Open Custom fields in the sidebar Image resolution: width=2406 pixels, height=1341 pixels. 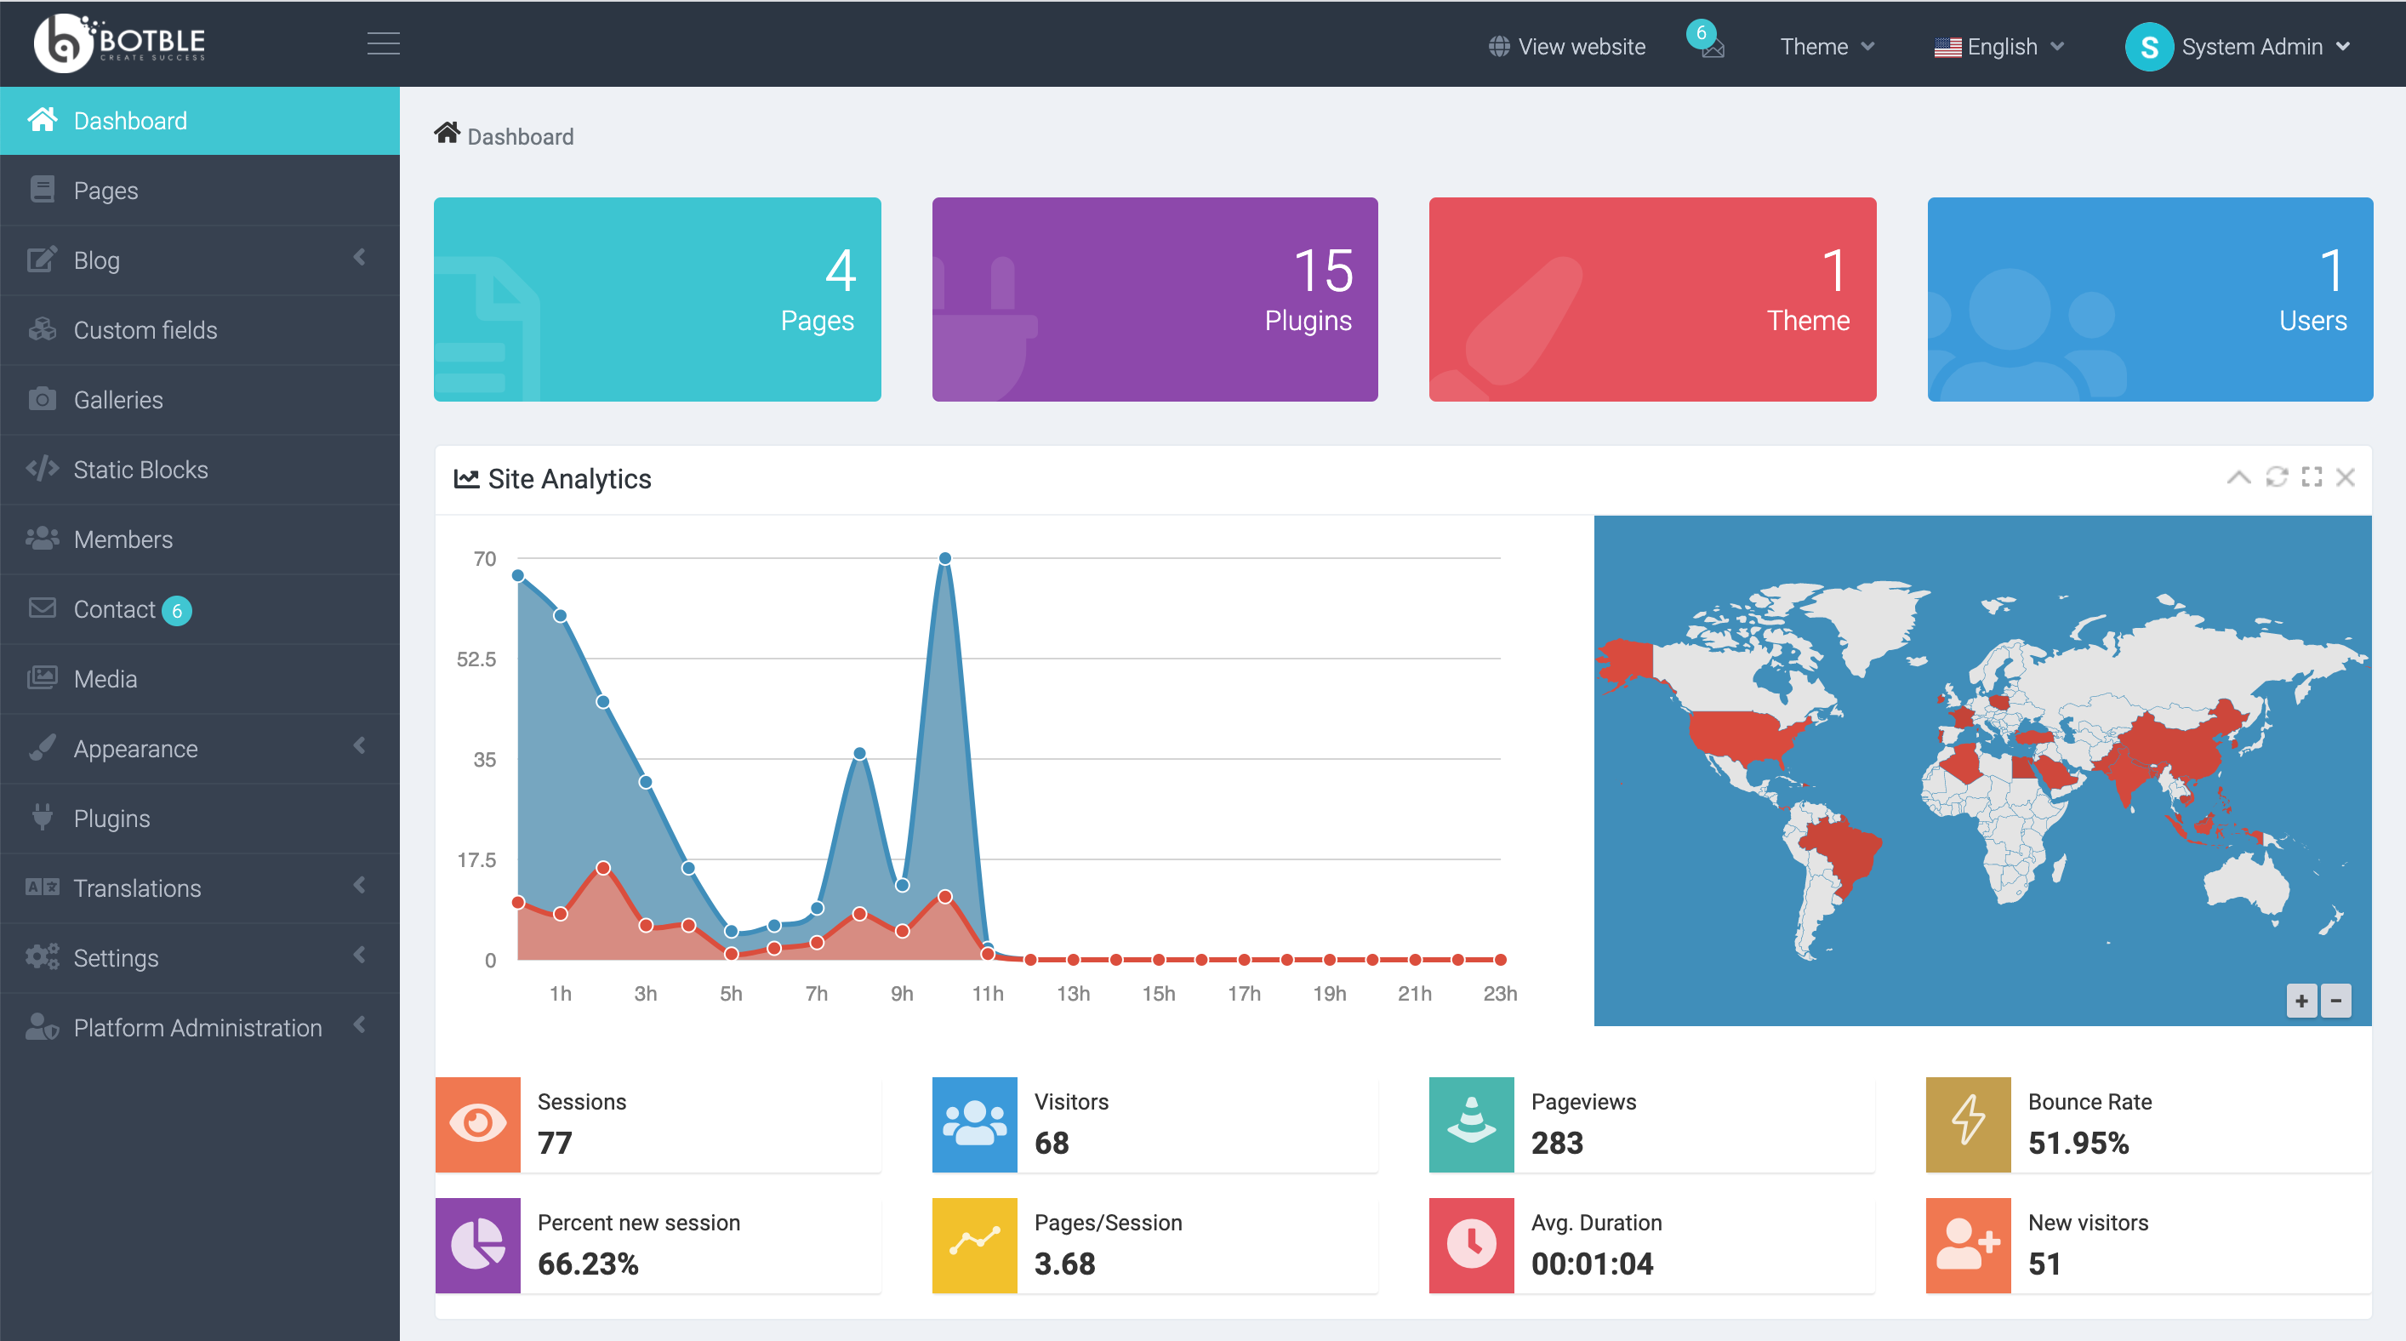coord(200,329)
